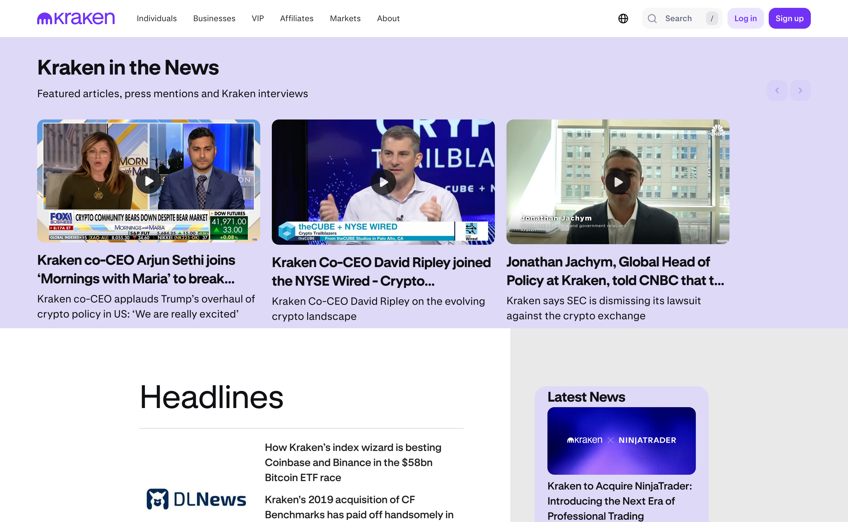Click the magnifying glass search icon

click(652, 18)
